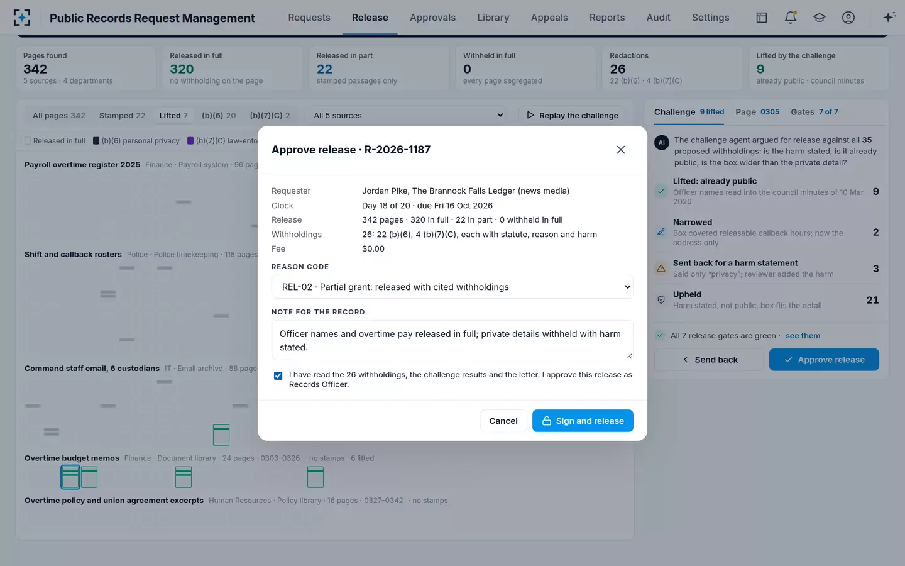Click the pencil icon beside Narrowed
The width and height of the screenshot is (905, 566).
coord(661,232)
